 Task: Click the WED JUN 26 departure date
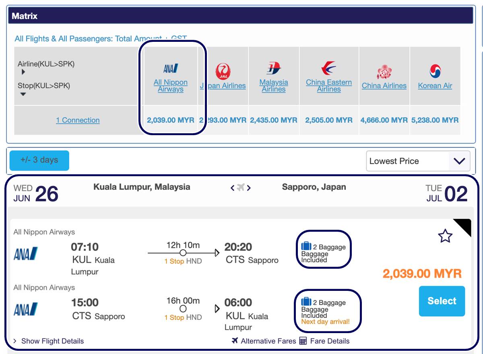tap(36, 193)
